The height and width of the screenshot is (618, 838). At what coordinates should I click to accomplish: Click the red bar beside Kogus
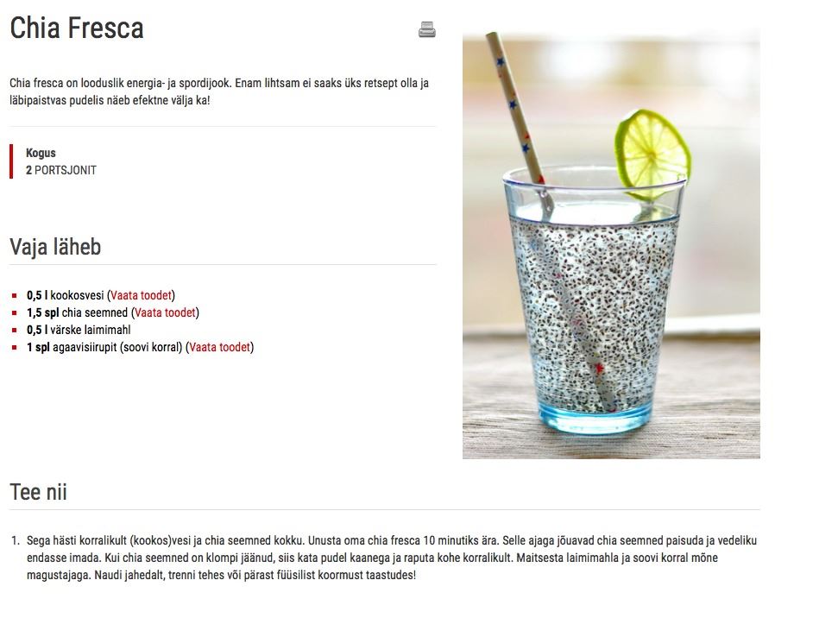point(11,161)
